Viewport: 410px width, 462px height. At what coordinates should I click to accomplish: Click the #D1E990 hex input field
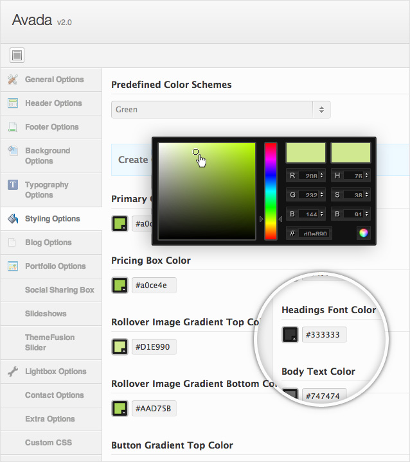(154, 346)
